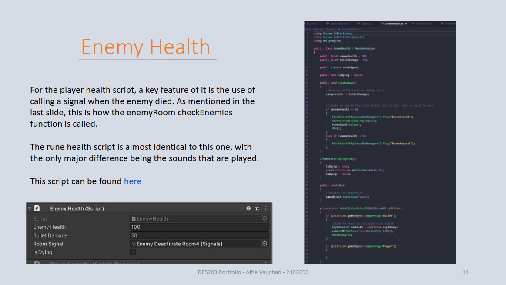The height and width of the screenshot is (285, 506).
Task: Click the OnCollisionEnter2D method line in code
Action: [361, 208]
